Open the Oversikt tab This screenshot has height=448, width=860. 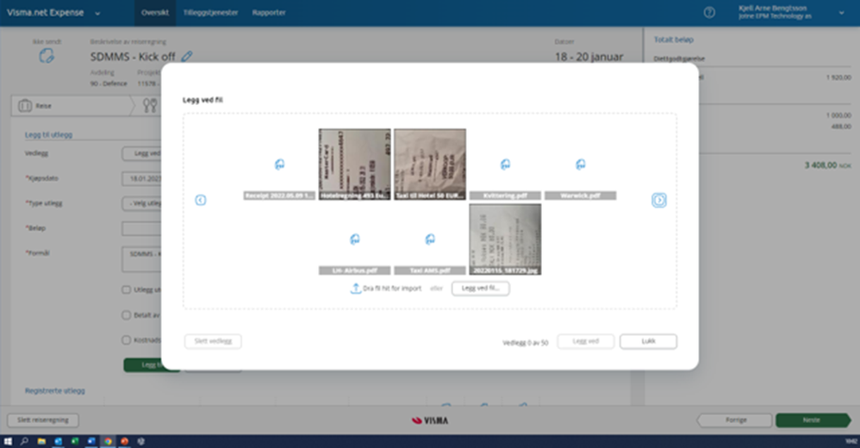pyautogui.click(x=155, y=13)
